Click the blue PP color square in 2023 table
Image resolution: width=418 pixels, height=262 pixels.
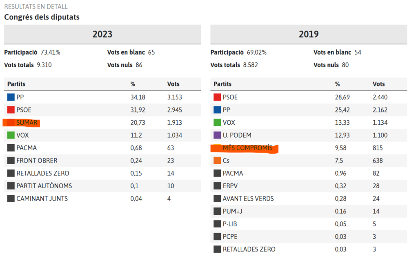(11, 97)
